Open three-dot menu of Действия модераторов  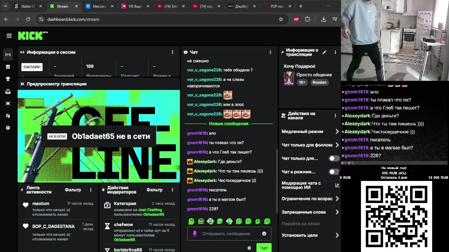click(172, 190)
